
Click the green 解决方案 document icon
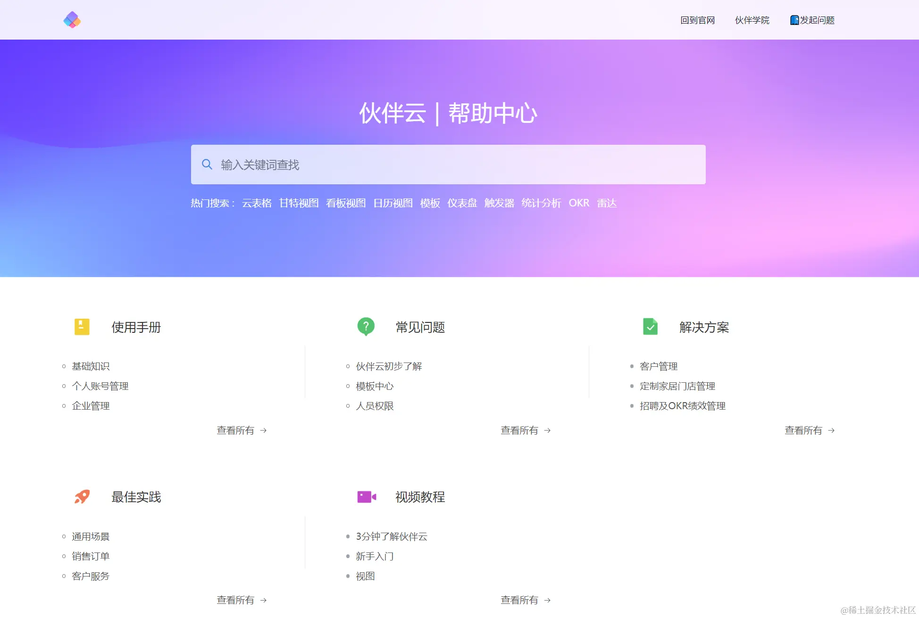click(x=650, y=327)
